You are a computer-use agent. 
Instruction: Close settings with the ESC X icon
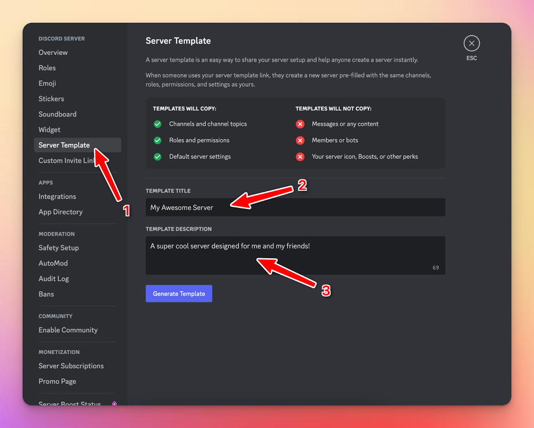click(472, 43)
